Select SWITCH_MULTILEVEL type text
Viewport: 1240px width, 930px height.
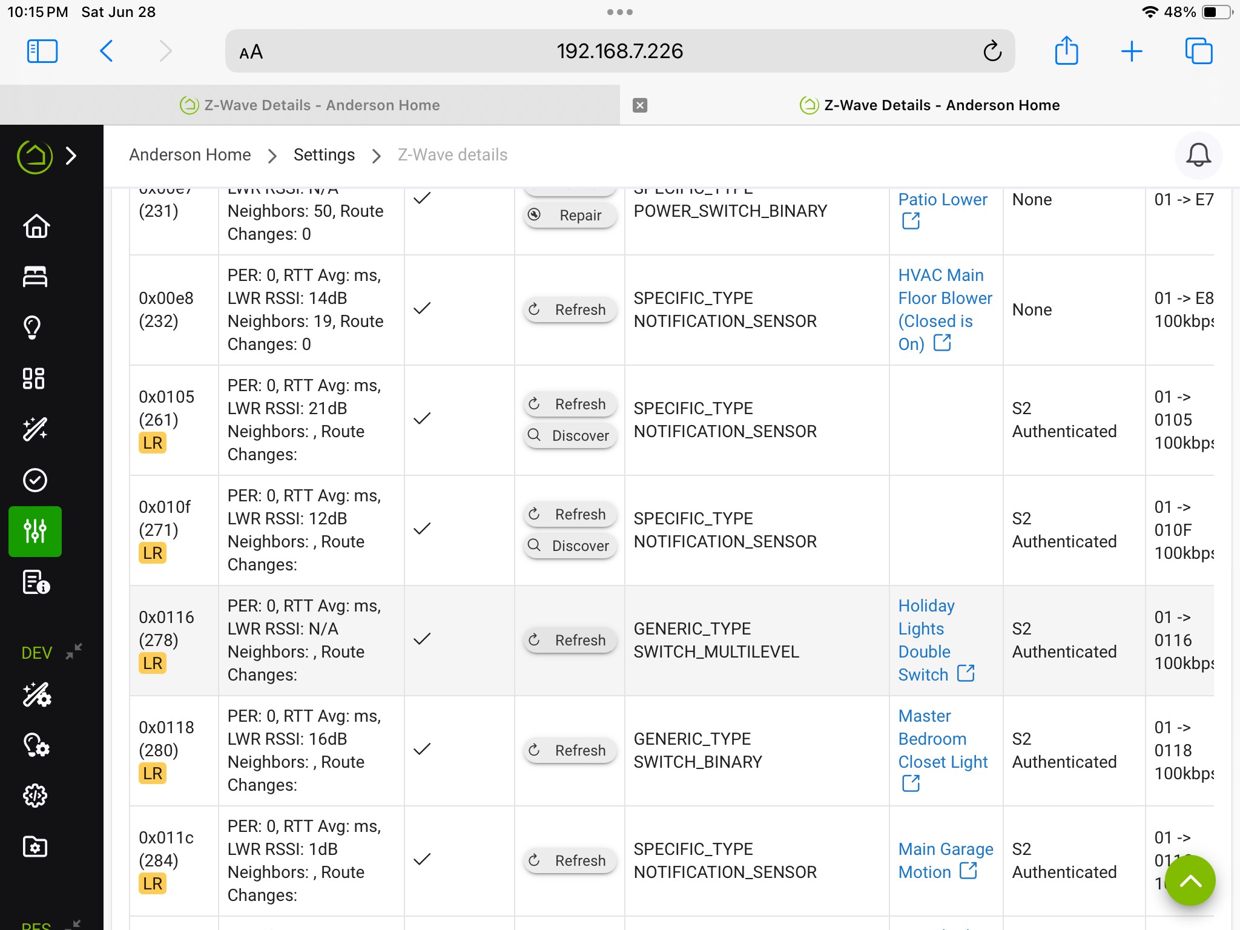click(716, 652)
